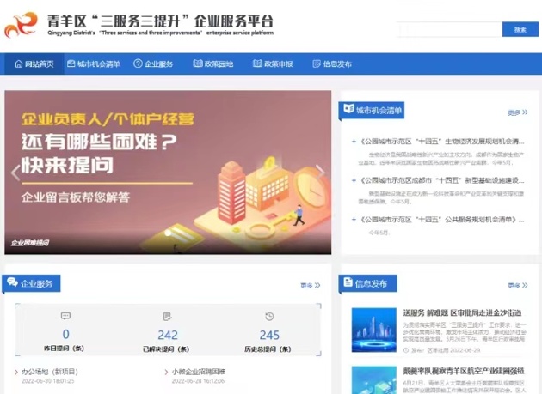Click the clock icon above 历史总提问
The height and width of the screenshot is (394, 542).
269,317
